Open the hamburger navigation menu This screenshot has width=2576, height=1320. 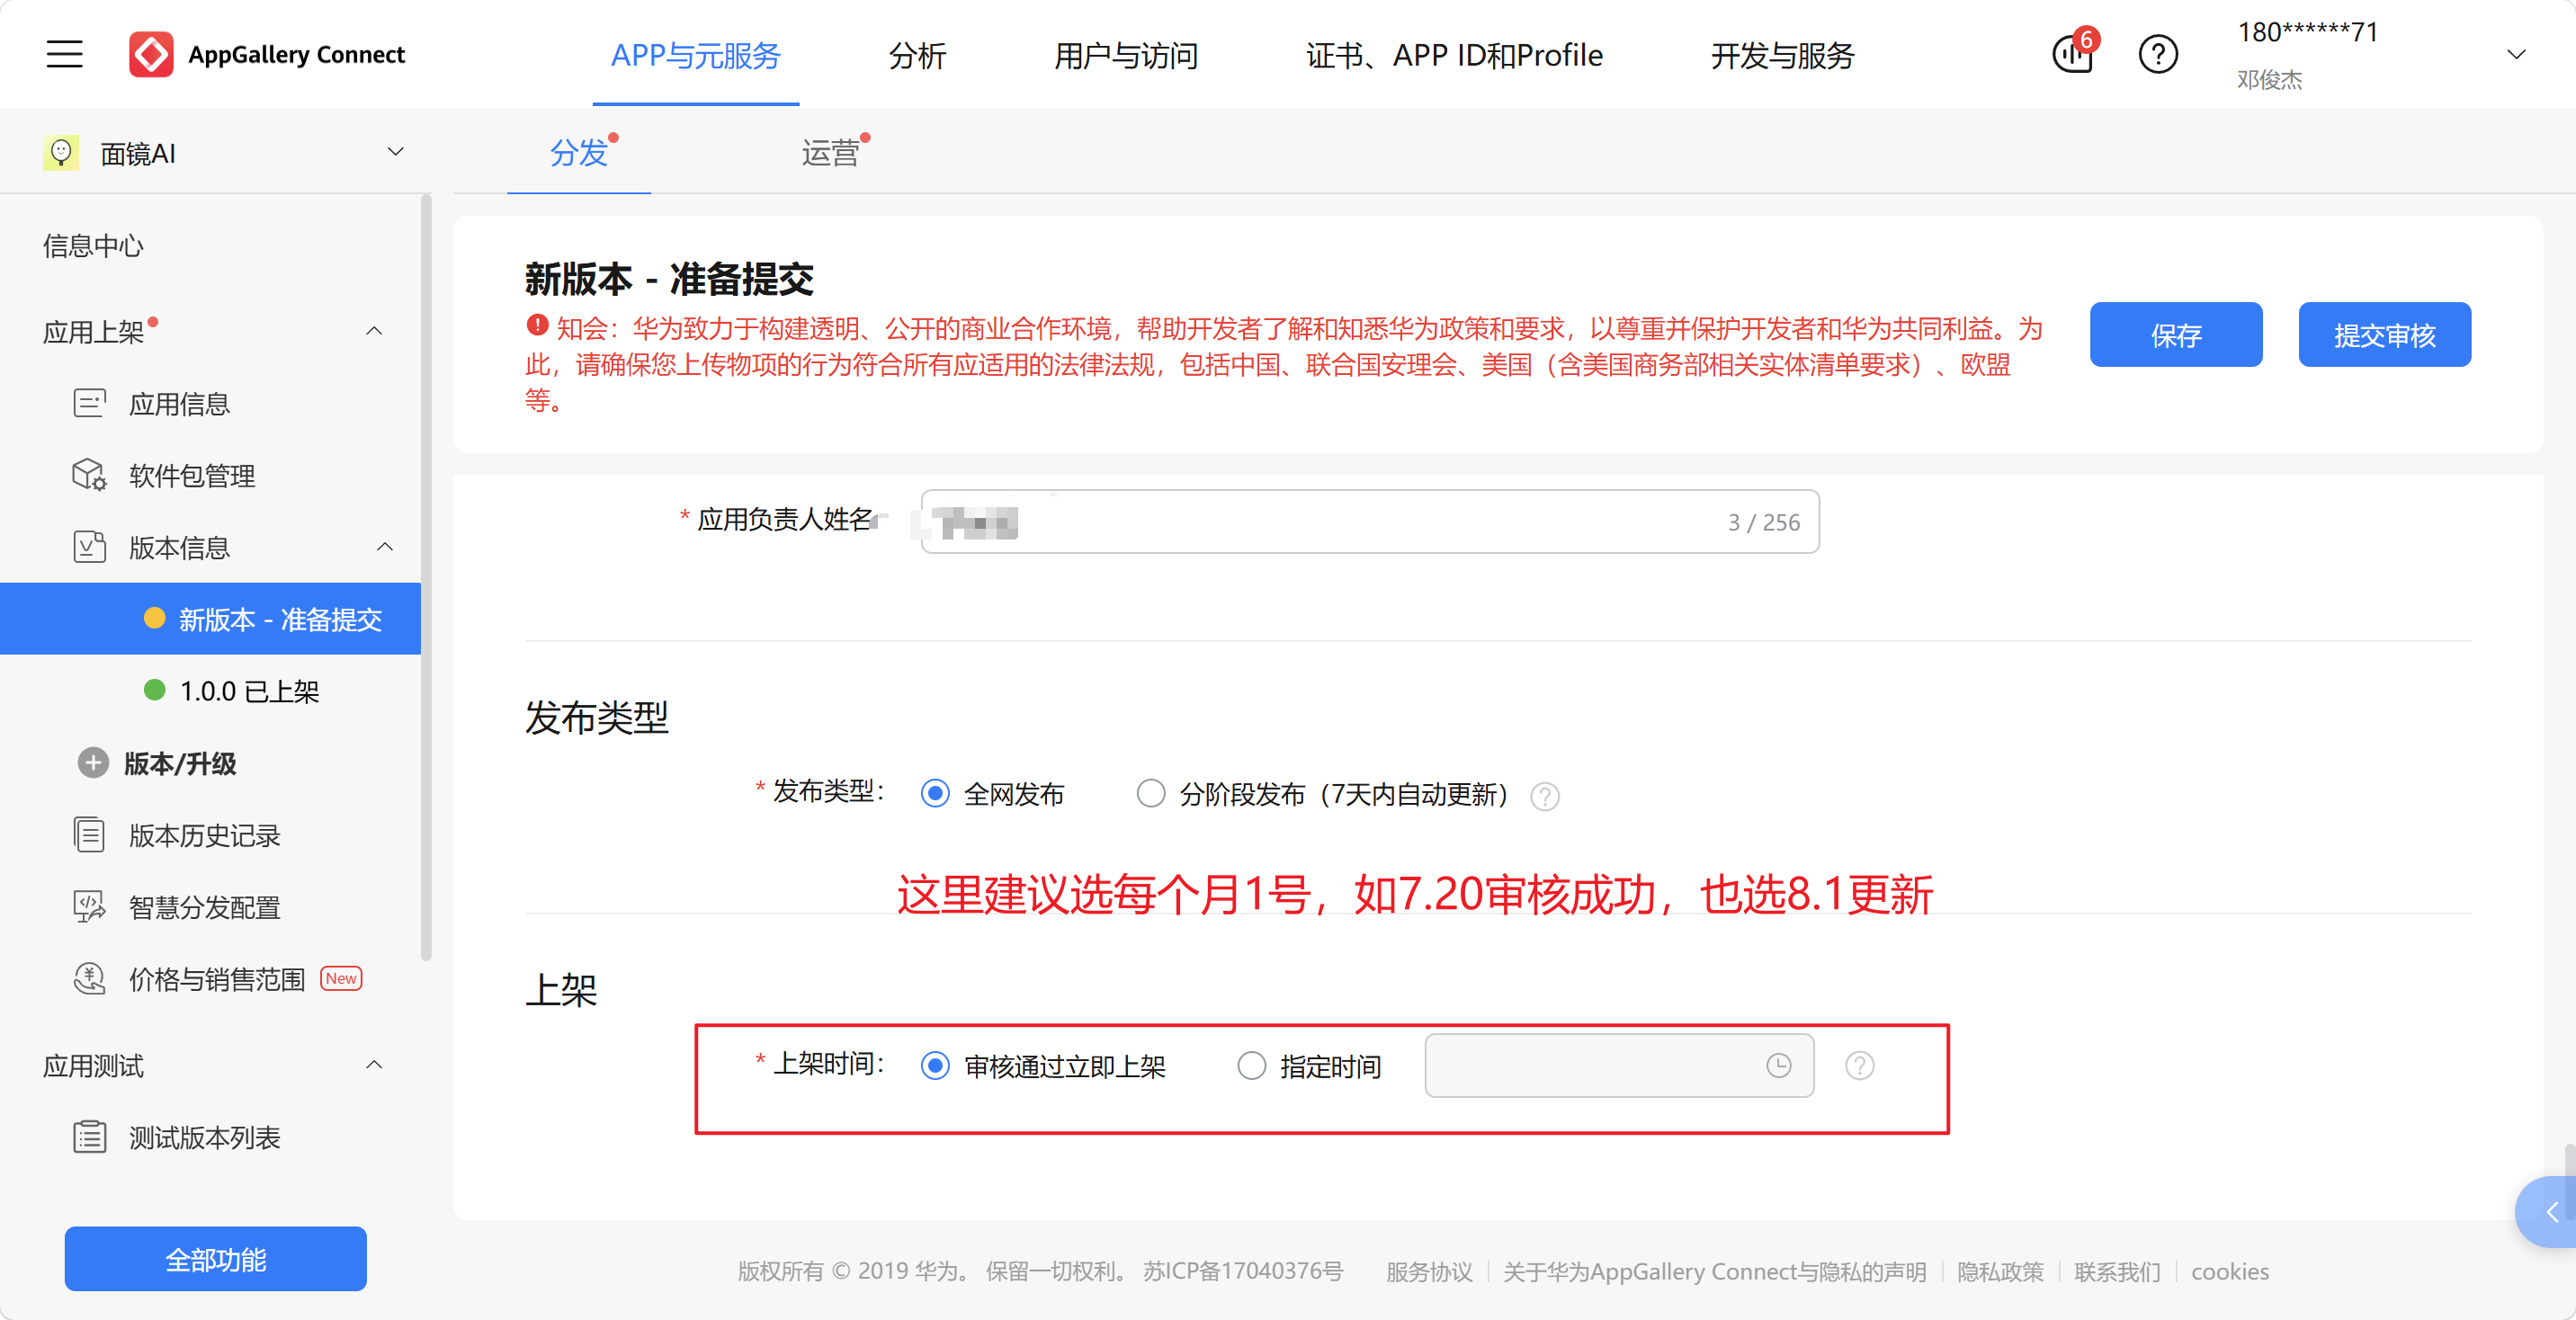click(65, 54)
